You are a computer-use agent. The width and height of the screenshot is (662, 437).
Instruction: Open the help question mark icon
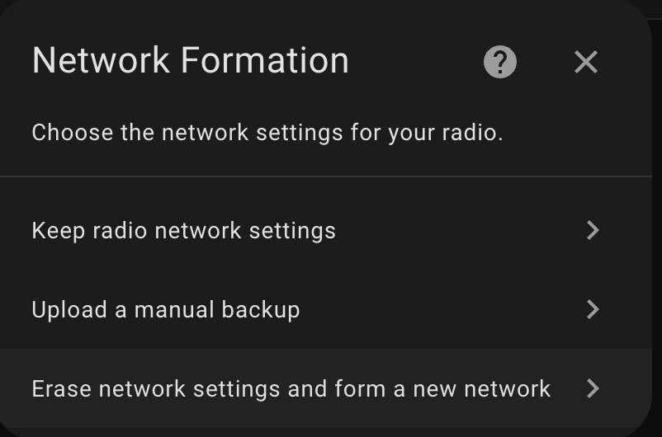[500, 62]
